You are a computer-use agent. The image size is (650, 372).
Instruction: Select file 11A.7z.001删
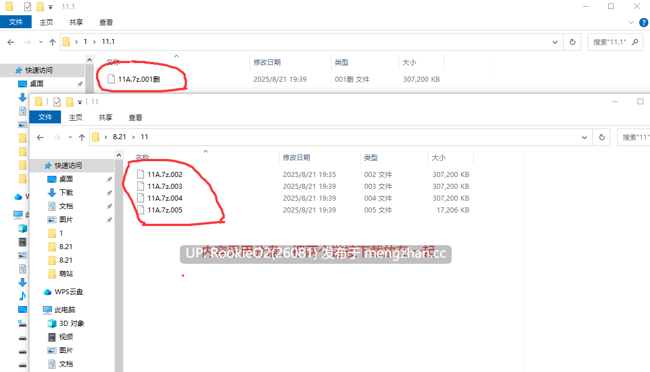click(x=139, y=79)
